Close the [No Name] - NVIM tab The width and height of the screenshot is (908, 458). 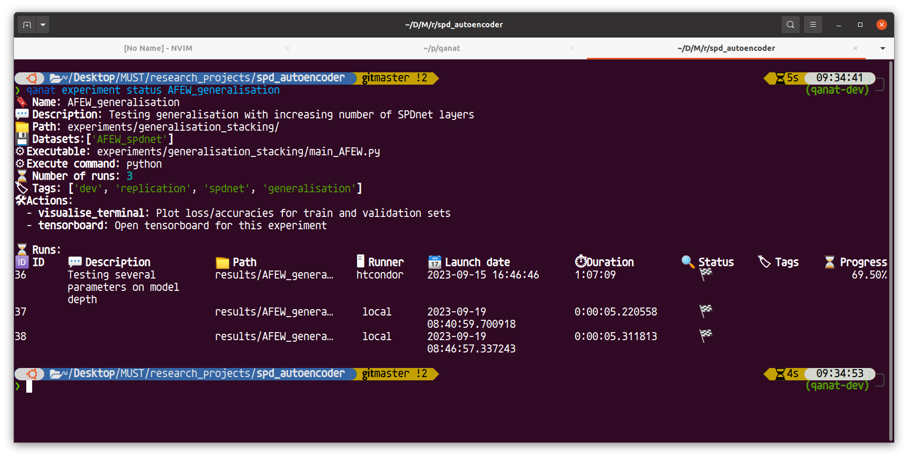[x=287, y=48]
